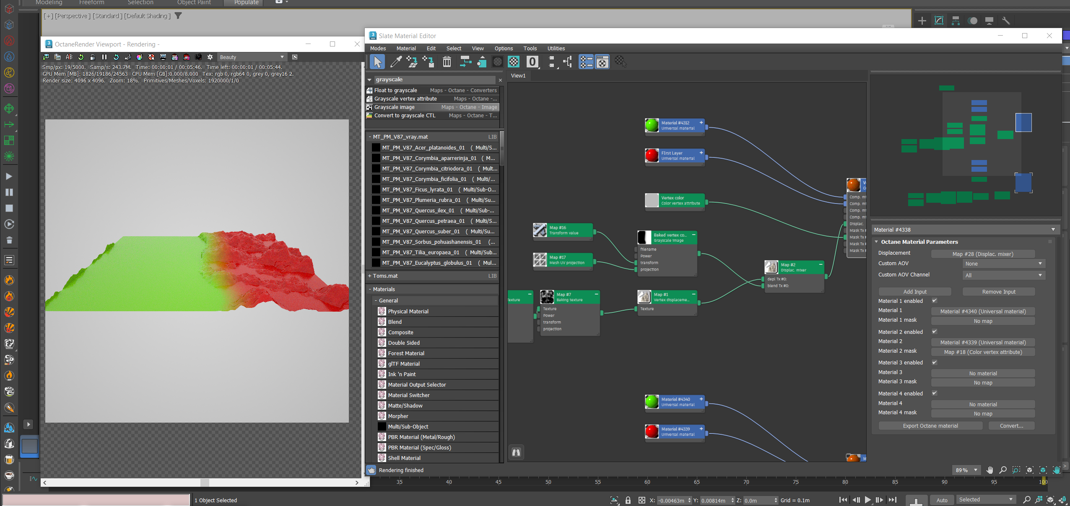Click the lock viewport padlock icon
Image resolution: width=1070 pixels, height=506 pixels.
point(93,57)
